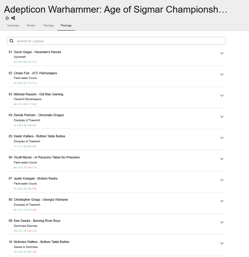
Task: Open the Overview tab
Action: tap(13, 26)
